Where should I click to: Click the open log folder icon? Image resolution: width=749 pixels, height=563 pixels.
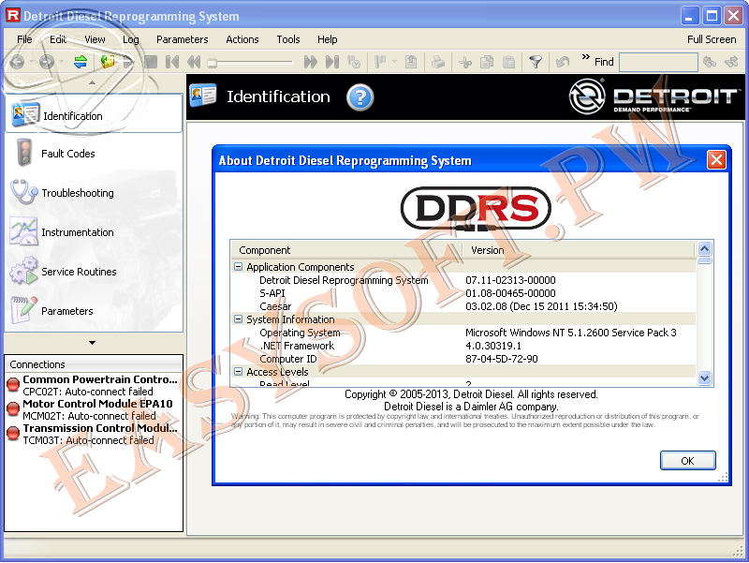pyautogui.click(x=108, y=62)
